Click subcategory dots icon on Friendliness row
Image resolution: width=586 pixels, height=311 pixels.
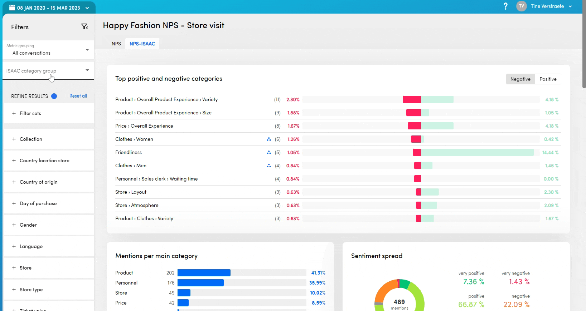click(269, 153)
